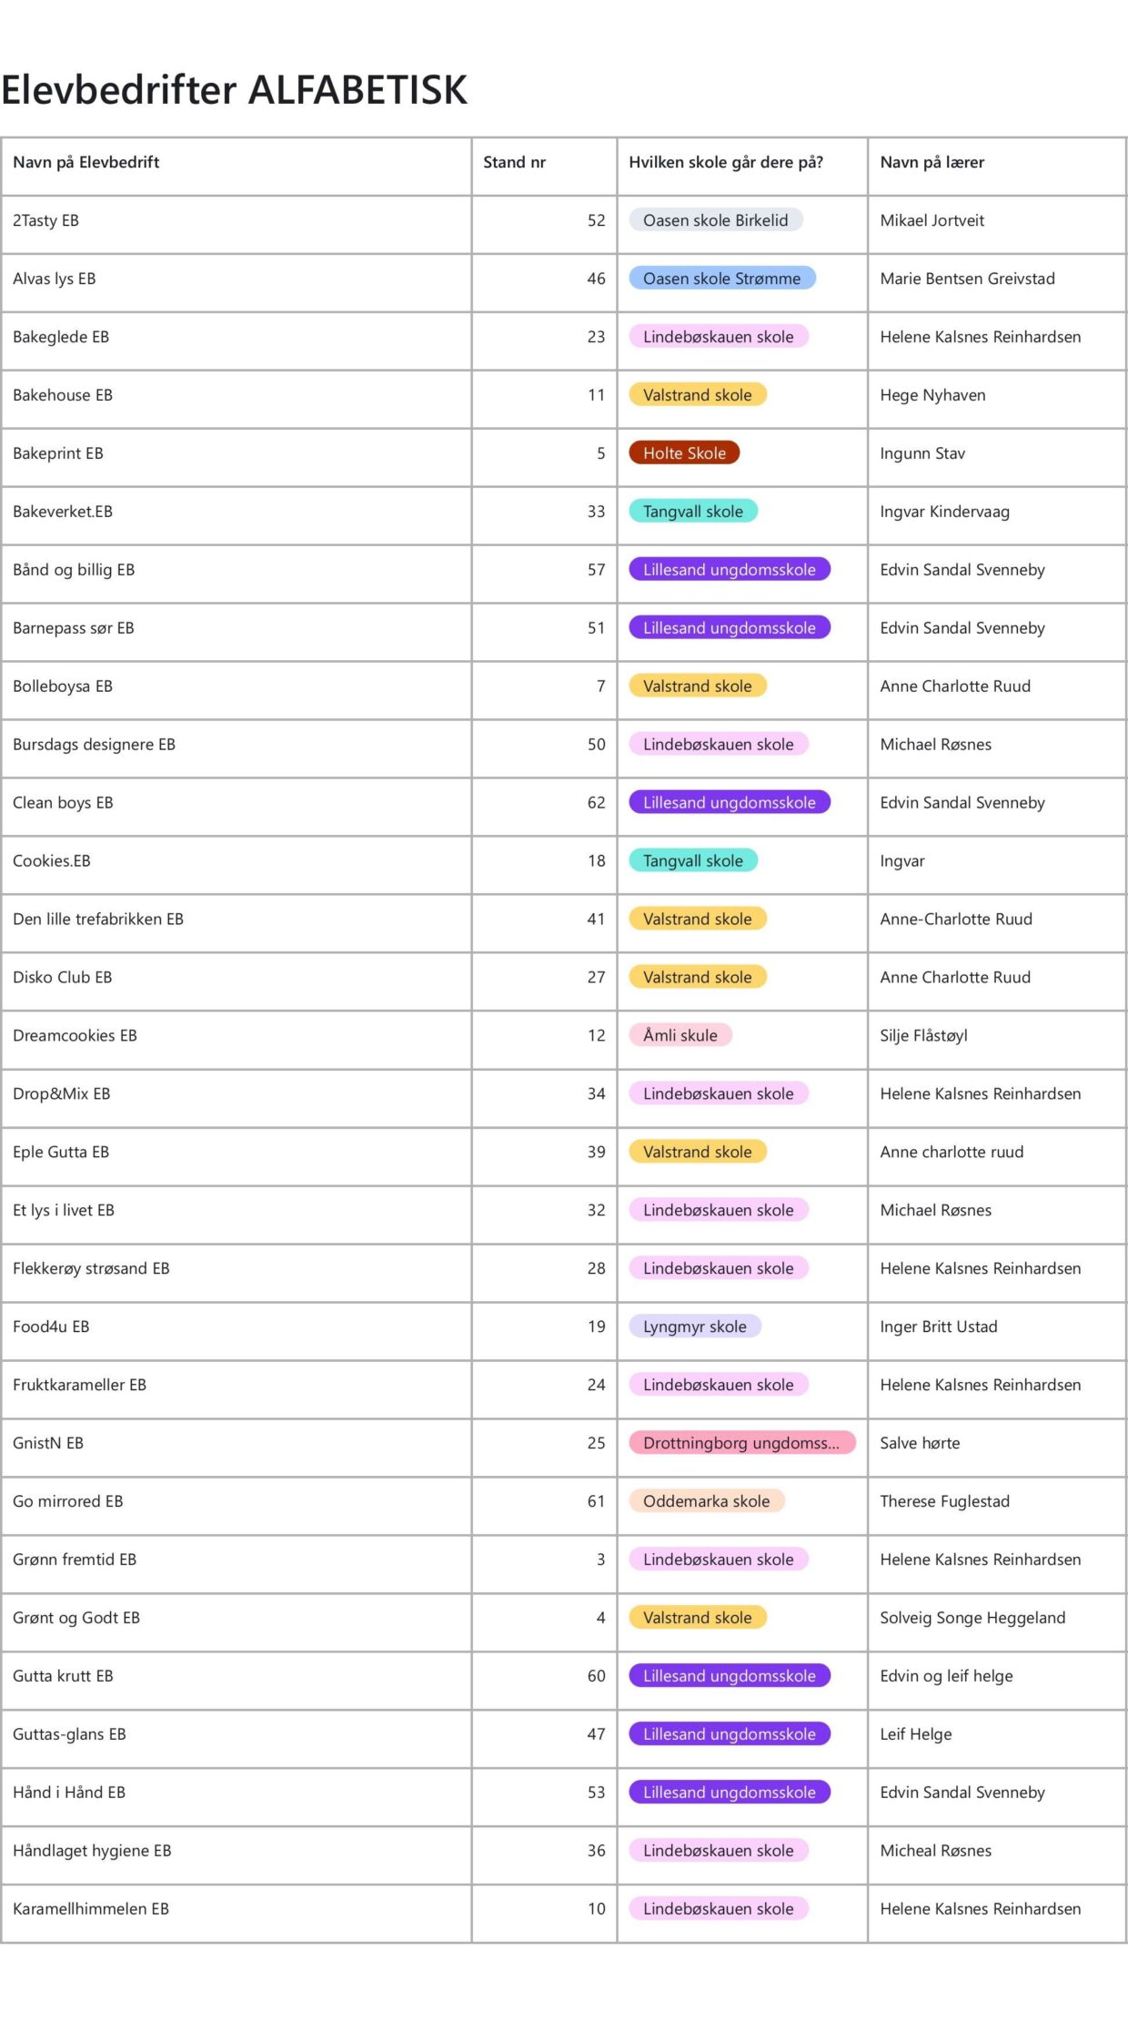Click the 'Navn på Elevbedrift' column header
Screen dimensions: 1128x2043
point(86,163)
